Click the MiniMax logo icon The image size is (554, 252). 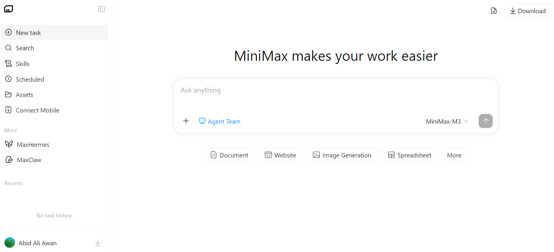coord(9,9)
